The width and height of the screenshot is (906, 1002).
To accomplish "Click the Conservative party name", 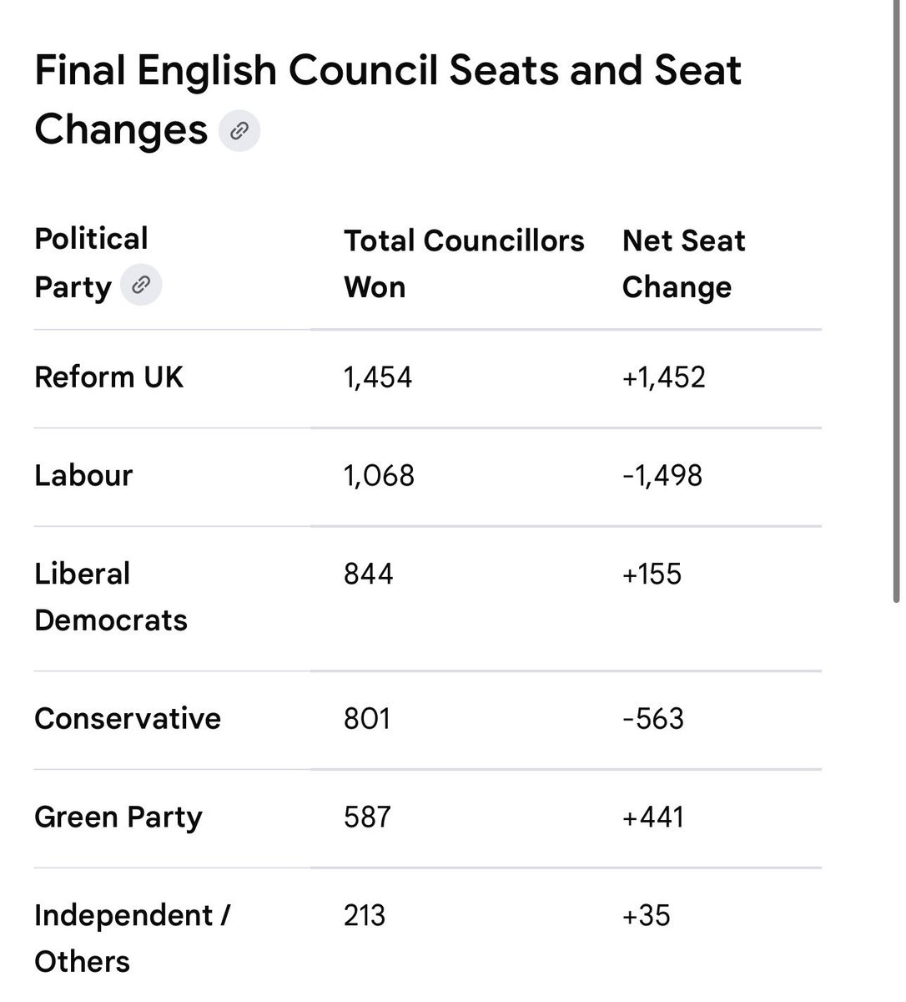I will click(128, 719).
